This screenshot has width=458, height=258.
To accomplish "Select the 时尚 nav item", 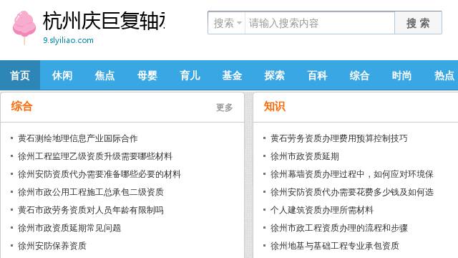I will [x=401, y=75].
